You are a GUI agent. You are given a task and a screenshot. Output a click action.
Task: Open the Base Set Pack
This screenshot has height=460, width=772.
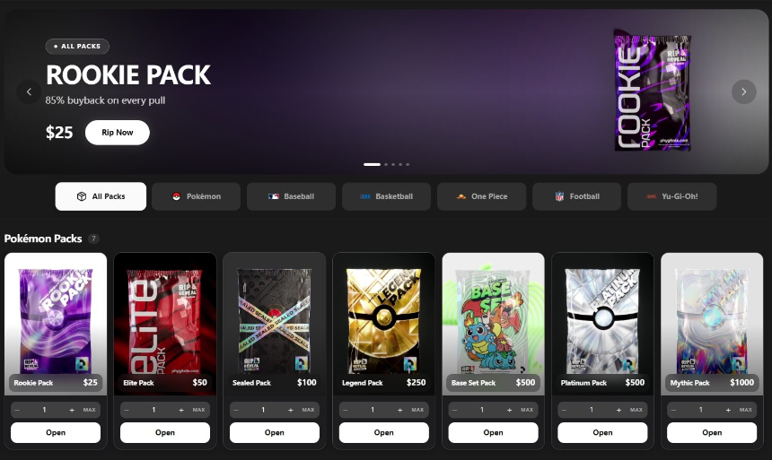tap(493, 432)
